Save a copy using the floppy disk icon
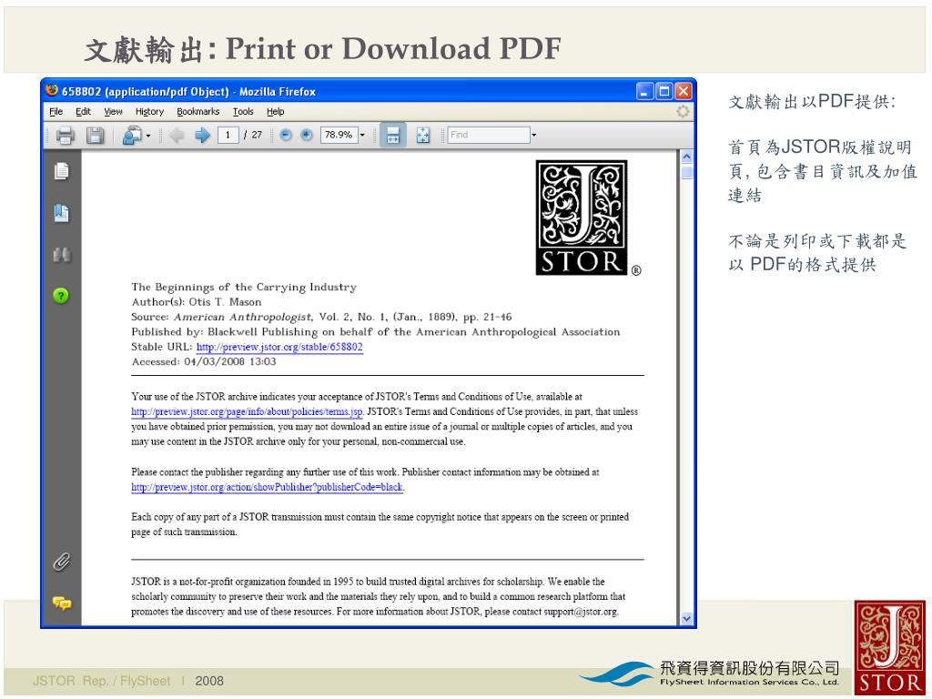Screen dimensions: 932x699 (95, 136)
